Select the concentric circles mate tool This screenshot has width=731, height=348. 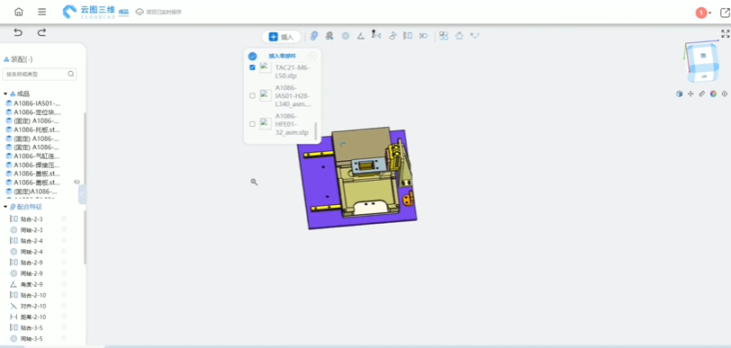coord(346,36)
